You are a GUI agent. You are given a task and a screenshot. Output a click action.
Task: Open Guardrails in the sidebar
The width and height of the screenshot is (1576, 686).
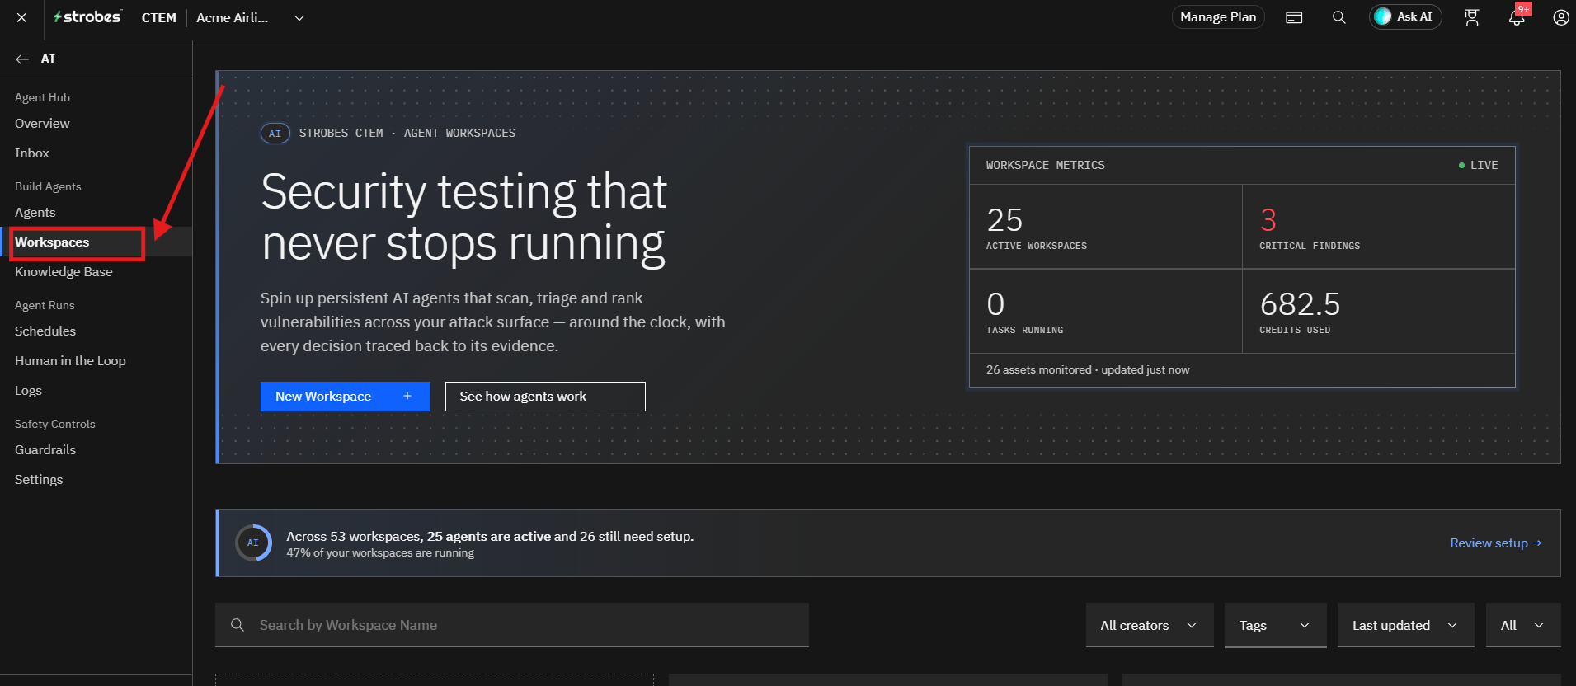coord(45,450)
